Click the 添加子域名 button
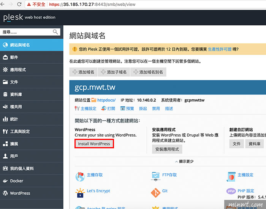Screen dimensions: 266x209 point(114,72)
